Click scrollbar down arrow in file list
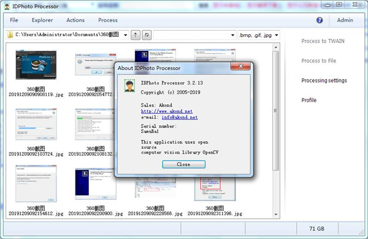368x239 pixels. pyautogui.click(x=276, y=214)
